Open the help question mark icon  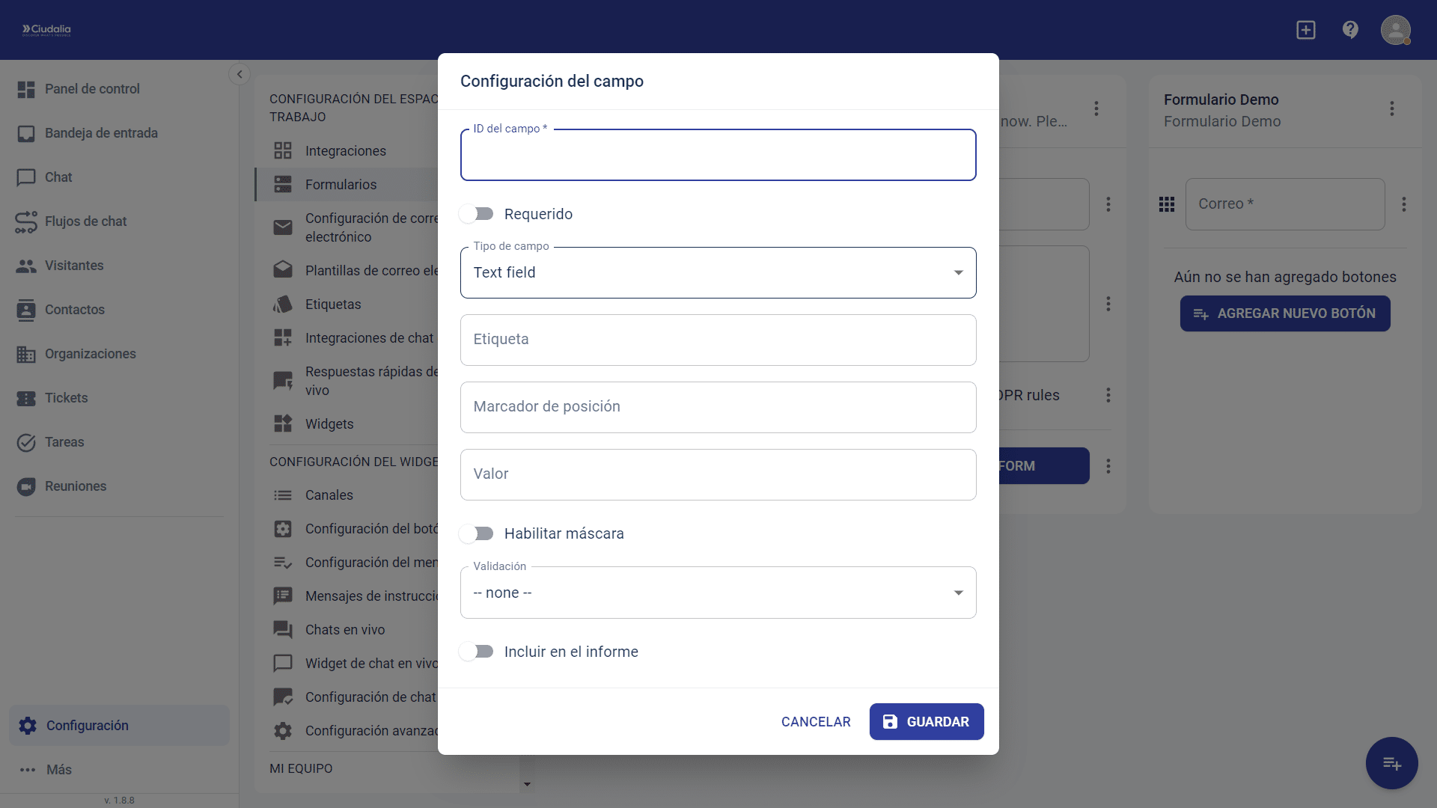coord(1350,30)
